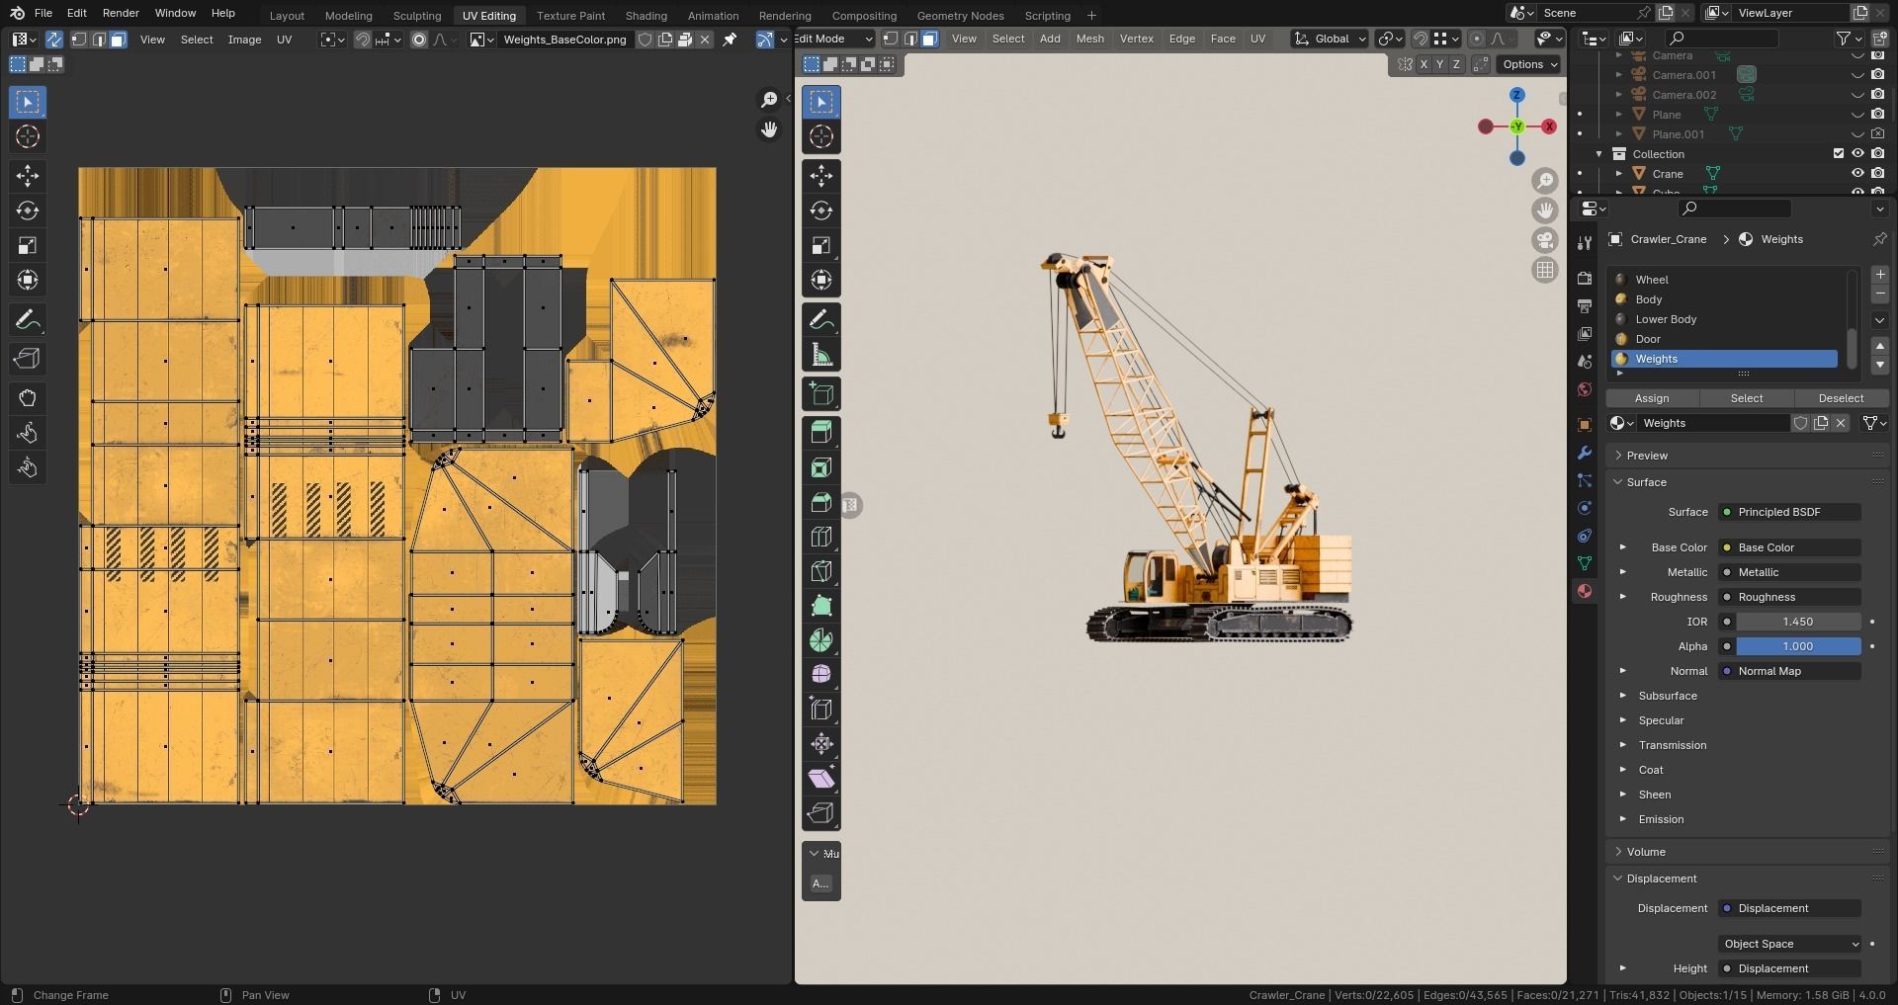Toggle Z axis mirror in viewport header
This screenshot has width=1898, height=1005.
tap(1455, 64)
